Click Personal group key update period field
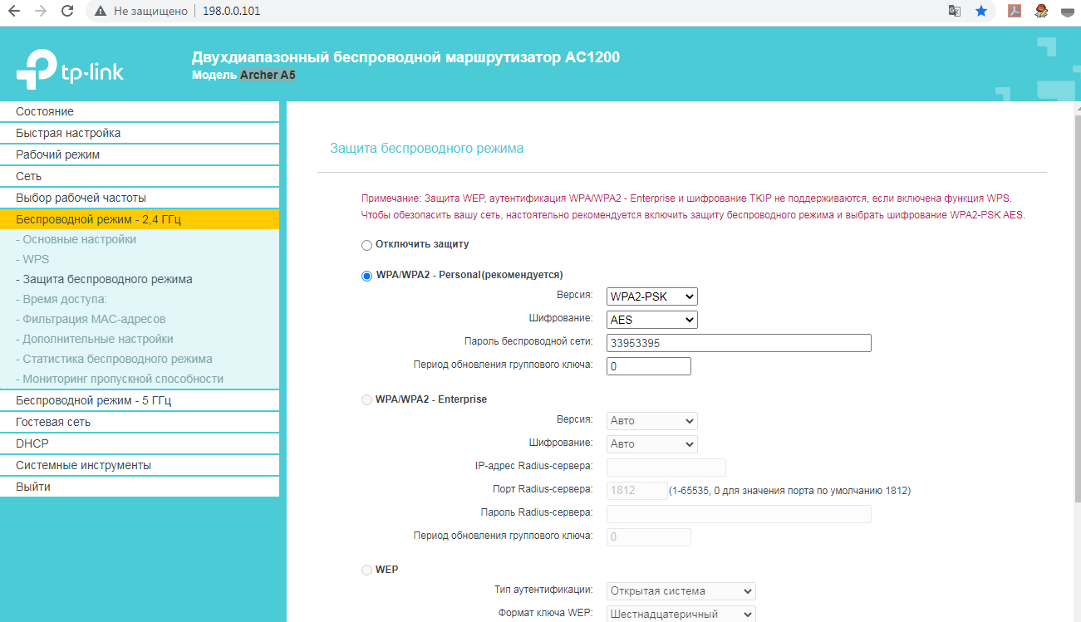 point(649,366)
